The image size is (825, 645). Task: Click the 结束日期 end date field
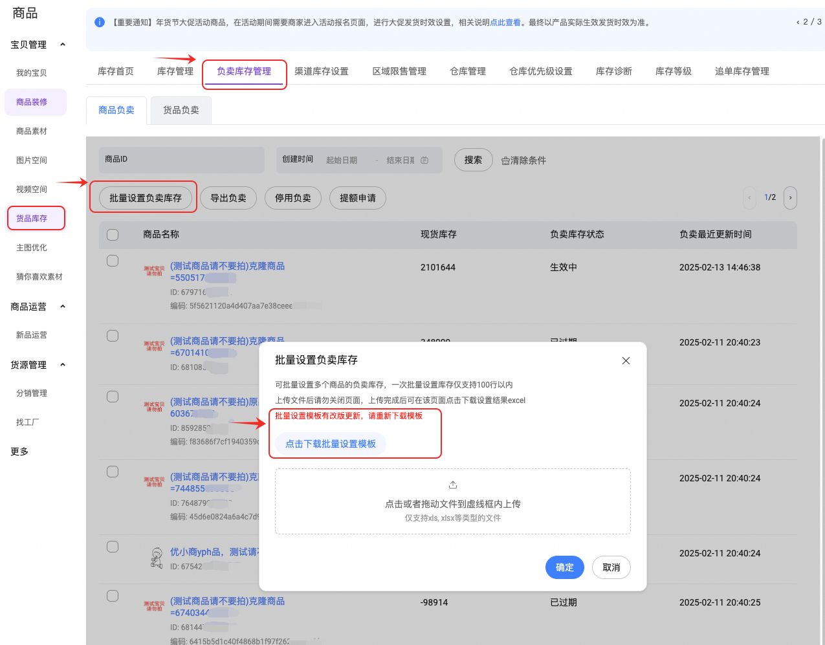401,160
